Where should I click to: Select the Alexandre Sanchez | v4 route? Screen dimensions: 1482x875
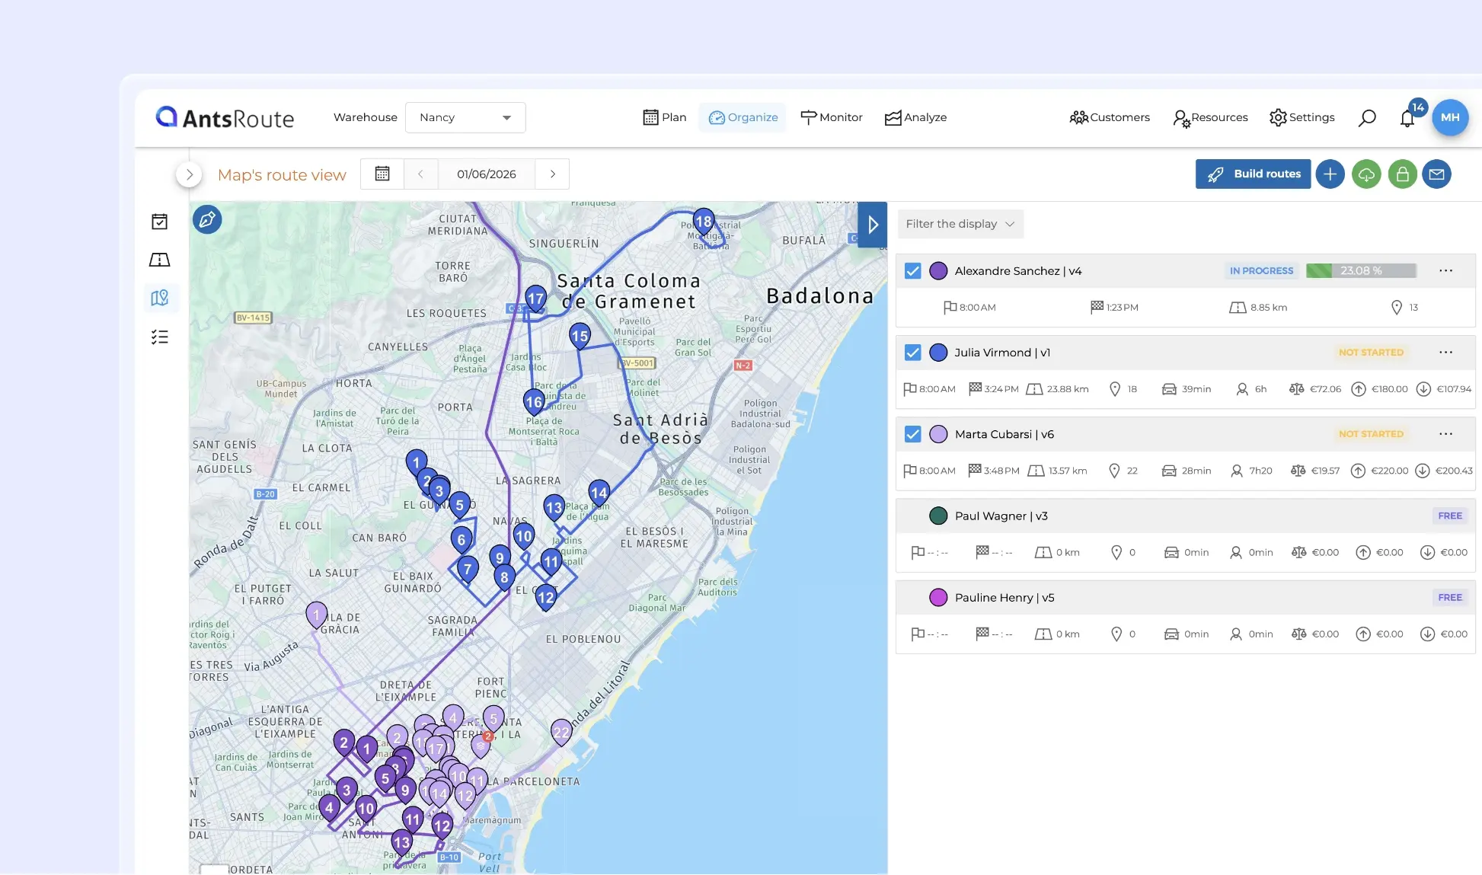(x=1185, y=270)
